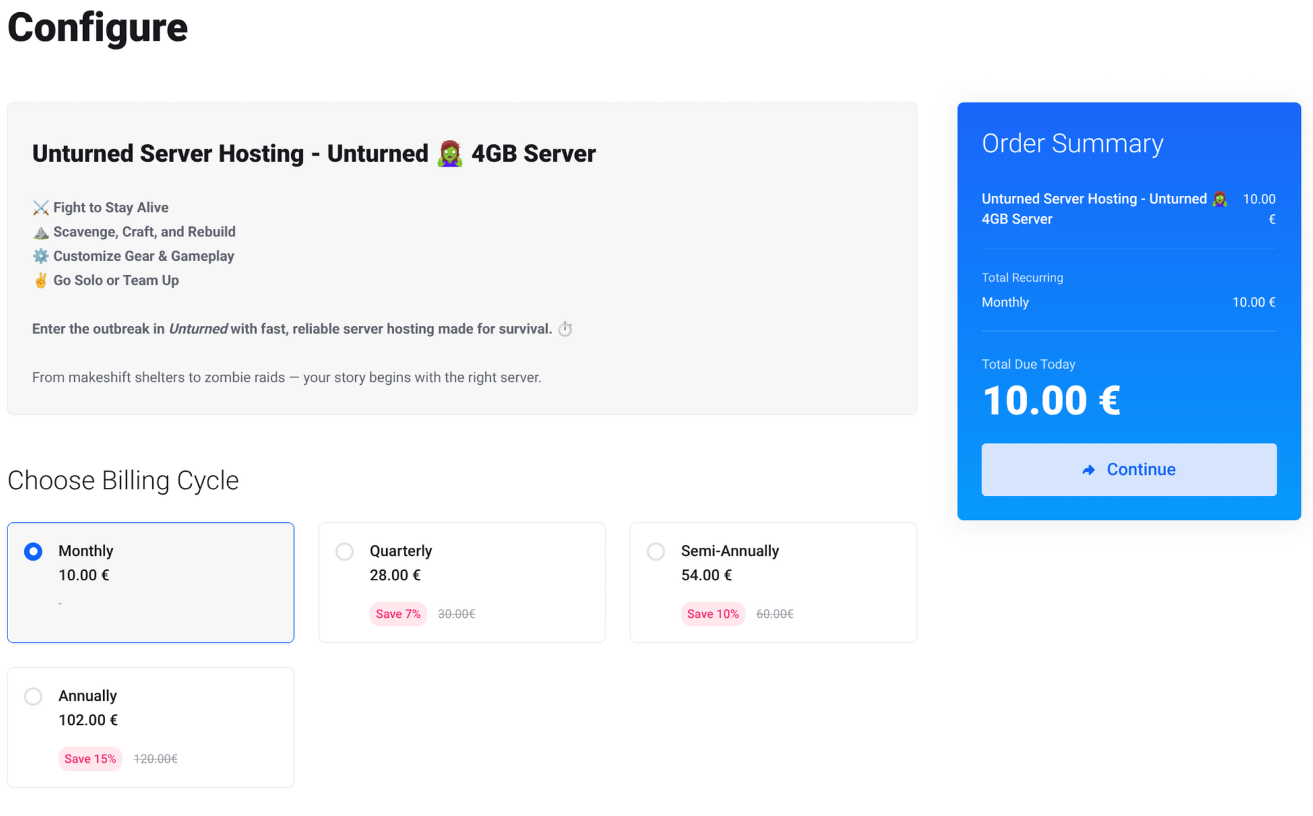
Task: Click the Total Recurring label
Action: point(1022,278)
